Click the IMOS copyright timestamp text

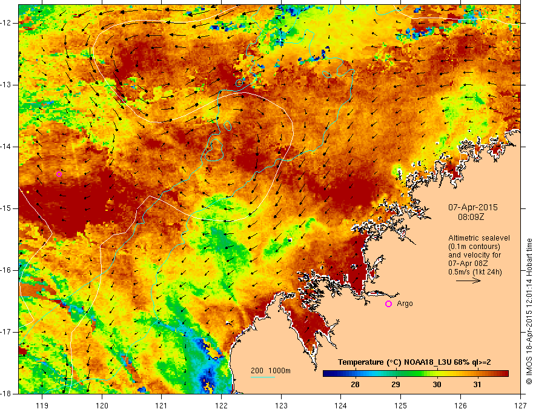tap(529, 311)
